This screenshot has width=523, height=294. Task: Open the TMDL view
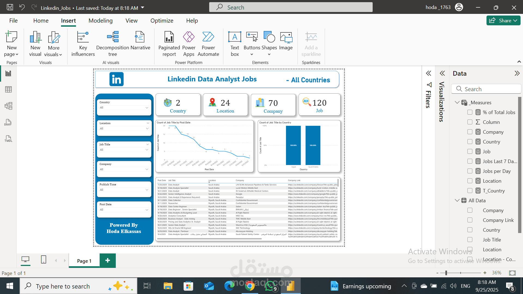(8, 139)
